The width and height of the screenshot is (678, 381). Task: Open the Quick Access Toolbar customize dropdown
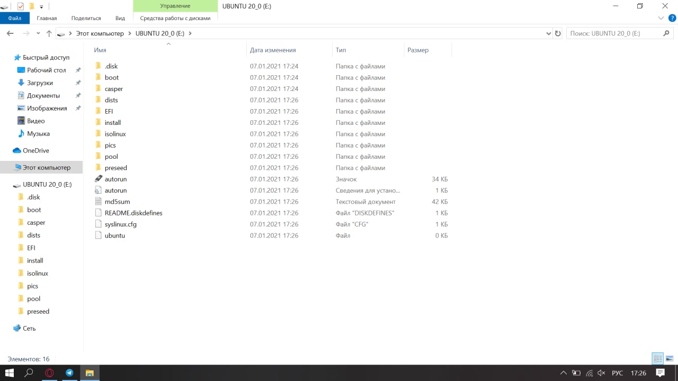[41, 6]
